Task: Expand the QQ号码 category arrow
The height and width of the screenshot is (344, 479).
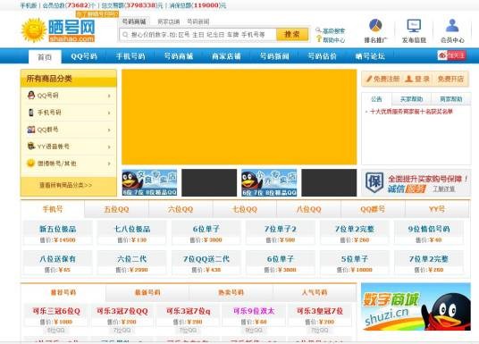Action: [109, 96]
